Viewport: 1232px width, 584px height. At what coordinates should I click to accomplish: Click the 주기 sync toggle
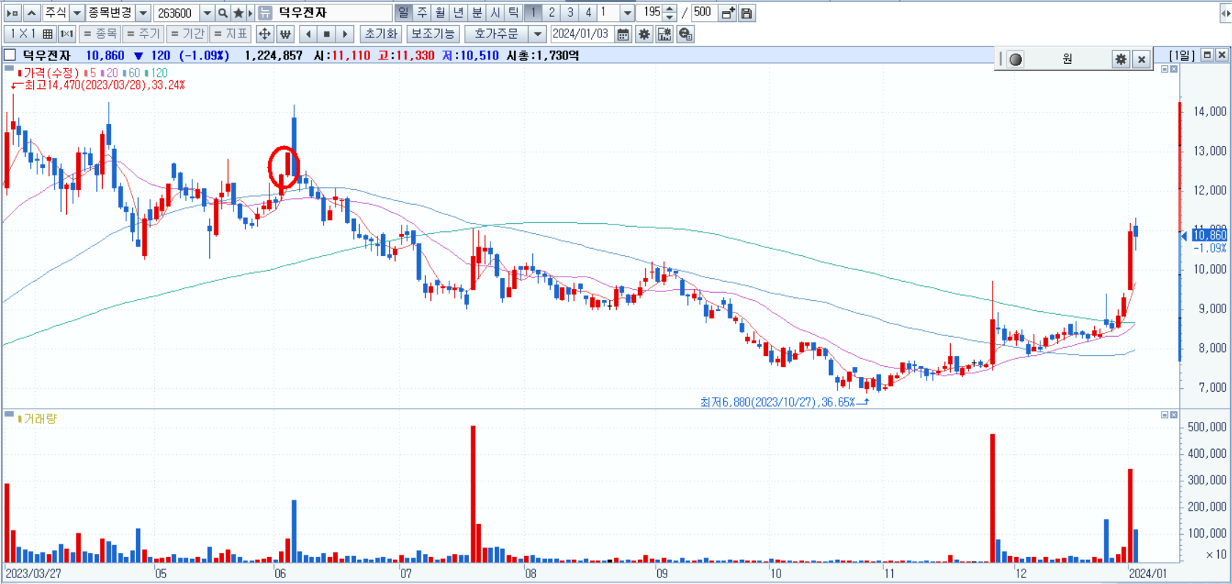coord(142,34)
